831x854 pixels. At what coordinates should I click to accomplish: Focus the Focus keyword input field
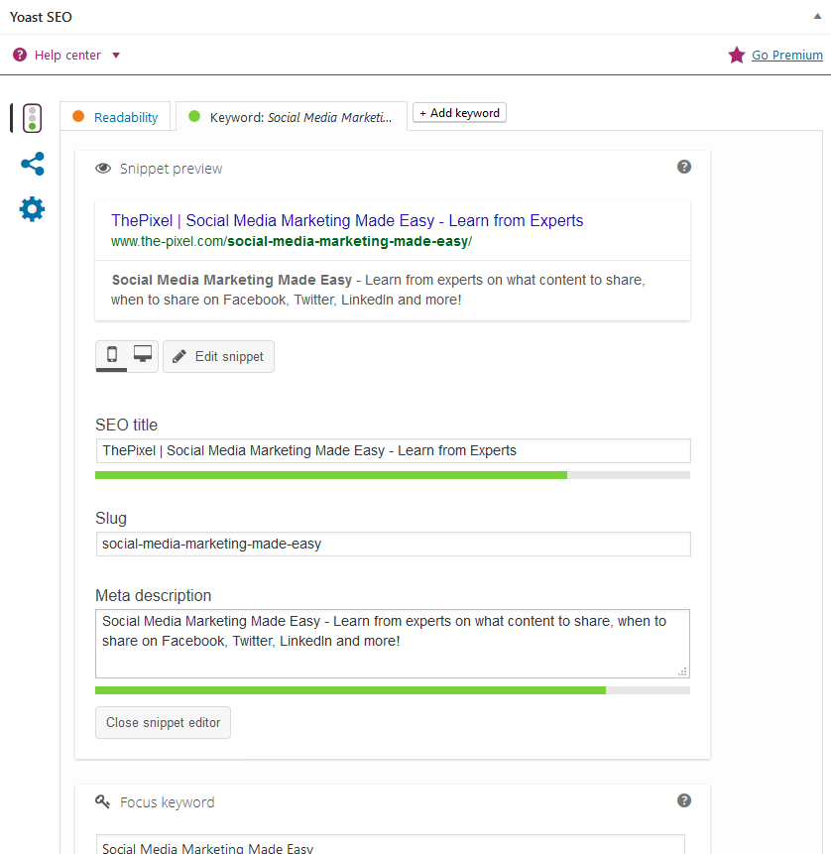pyautogui.click(x=391, y=845)
